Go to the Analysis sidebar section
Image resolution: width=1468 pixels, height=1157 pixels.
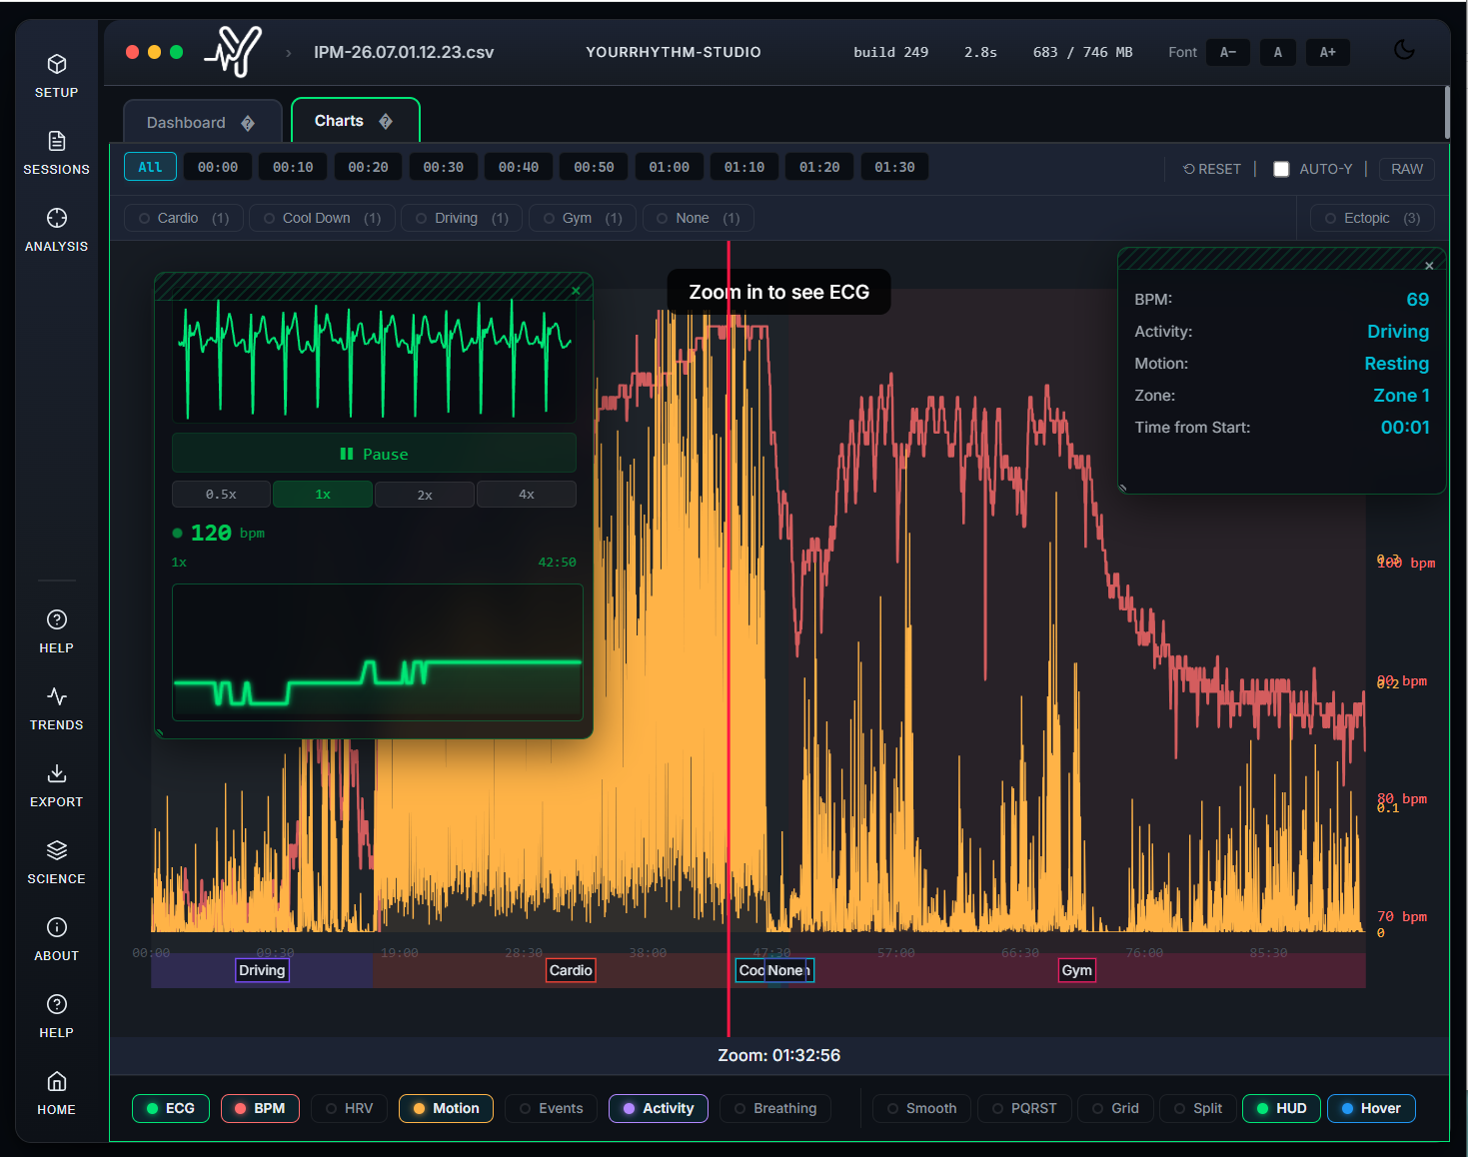click(57, 230)
